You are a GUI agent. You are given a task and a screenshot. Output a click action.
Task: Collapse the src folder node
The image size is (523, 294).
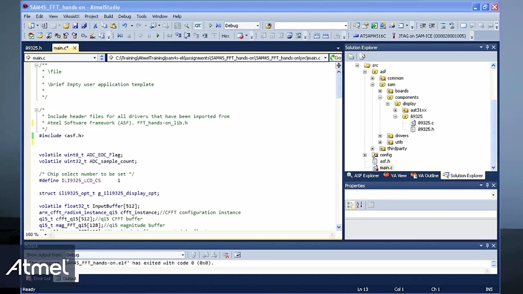coord(357,65)
